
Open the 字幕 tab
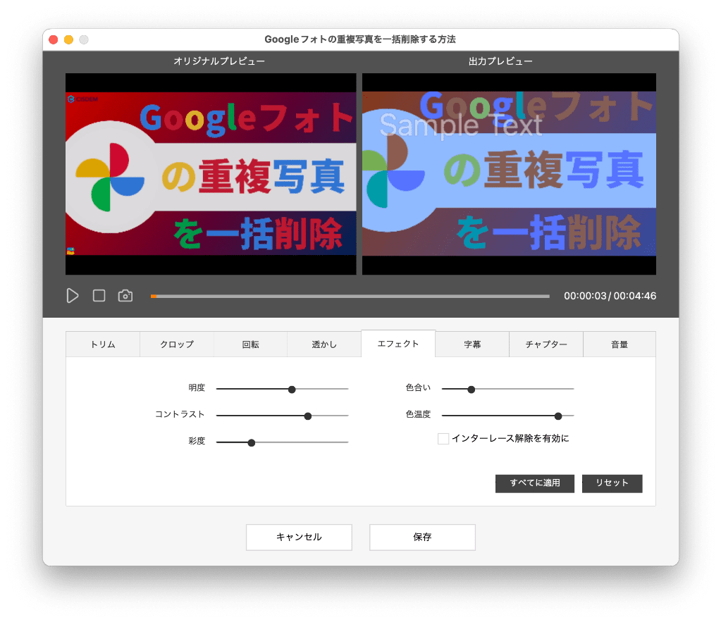(x=472, y=344)
